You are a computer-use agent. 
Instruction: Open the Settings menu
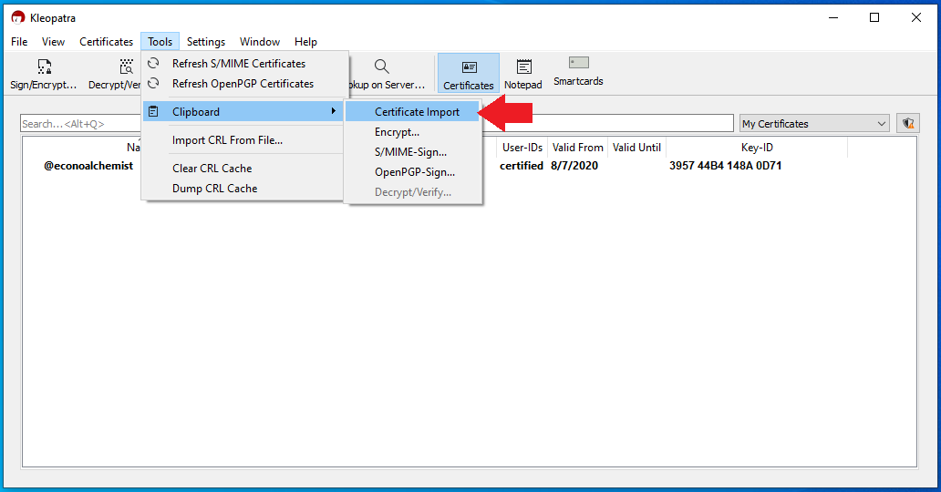[206, 41]
